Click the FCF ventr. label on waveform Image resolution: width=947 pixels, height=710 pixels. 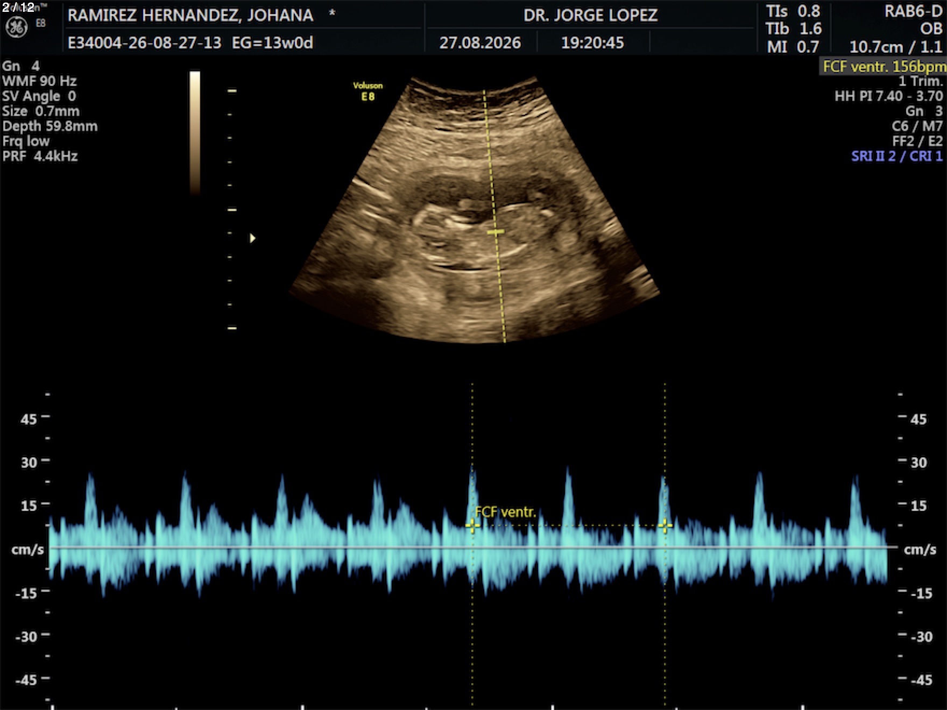pos(505,512)
